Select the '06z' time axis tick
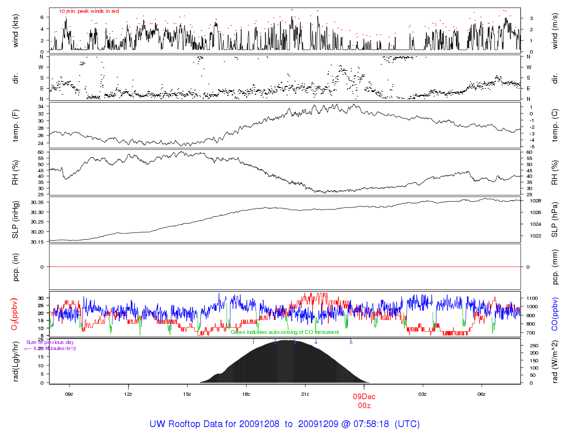570x446 pixels. (x=481, y=394)
